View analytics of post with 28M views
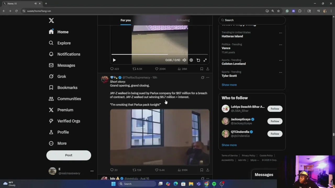 (182, 69)
